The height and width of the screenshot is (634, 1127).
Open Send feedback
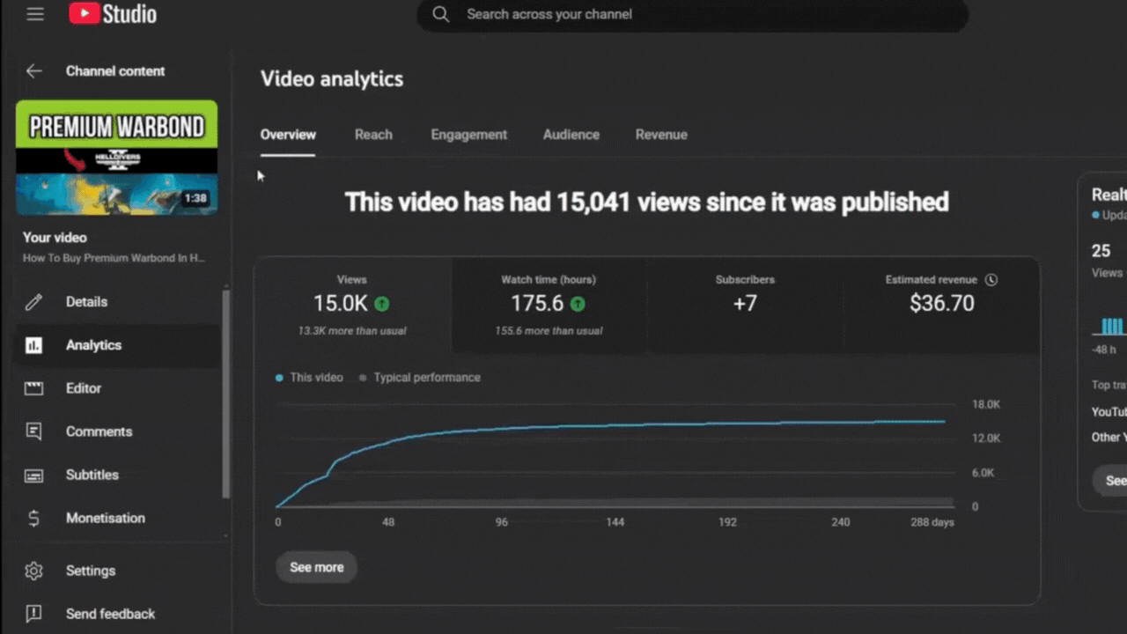[x=118, y=614]
